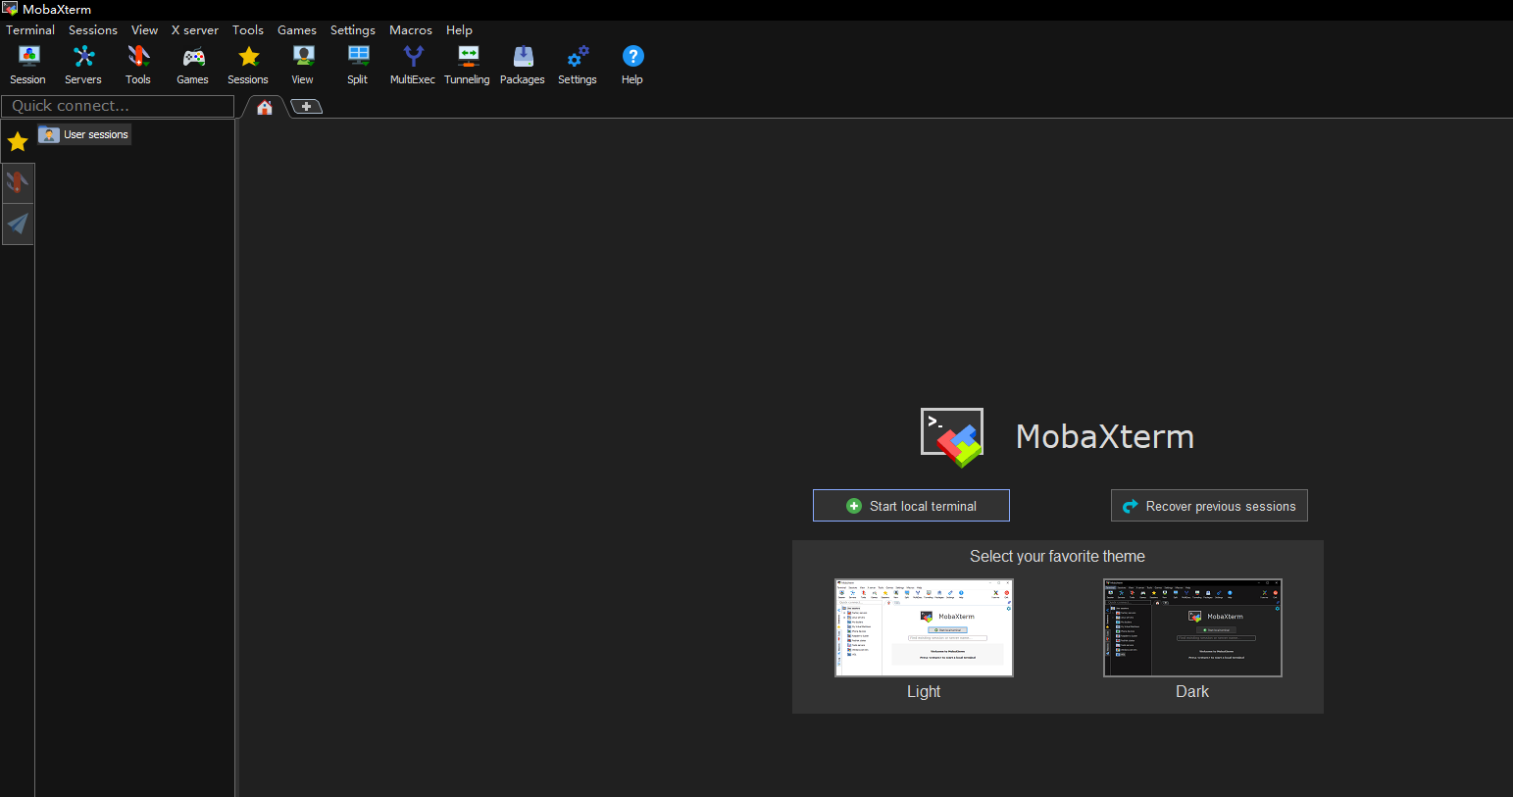The image size is (1513, 797).
Task: Choose the Light theme thumbnail
Action: pyautogui.click(x=924, y=627)
